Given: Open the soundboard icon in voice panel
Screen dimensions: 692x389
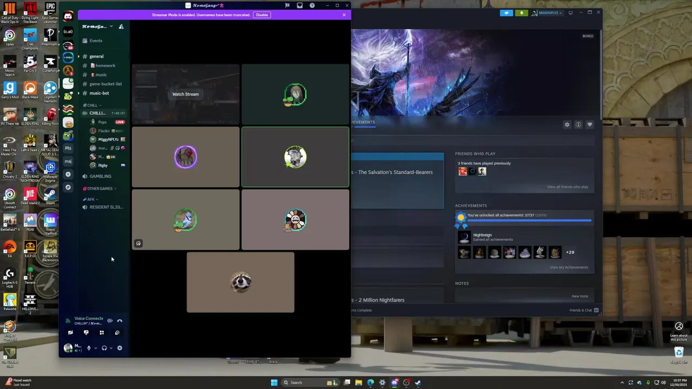Looking at the screenshot, I should click(x=117, y=333).
